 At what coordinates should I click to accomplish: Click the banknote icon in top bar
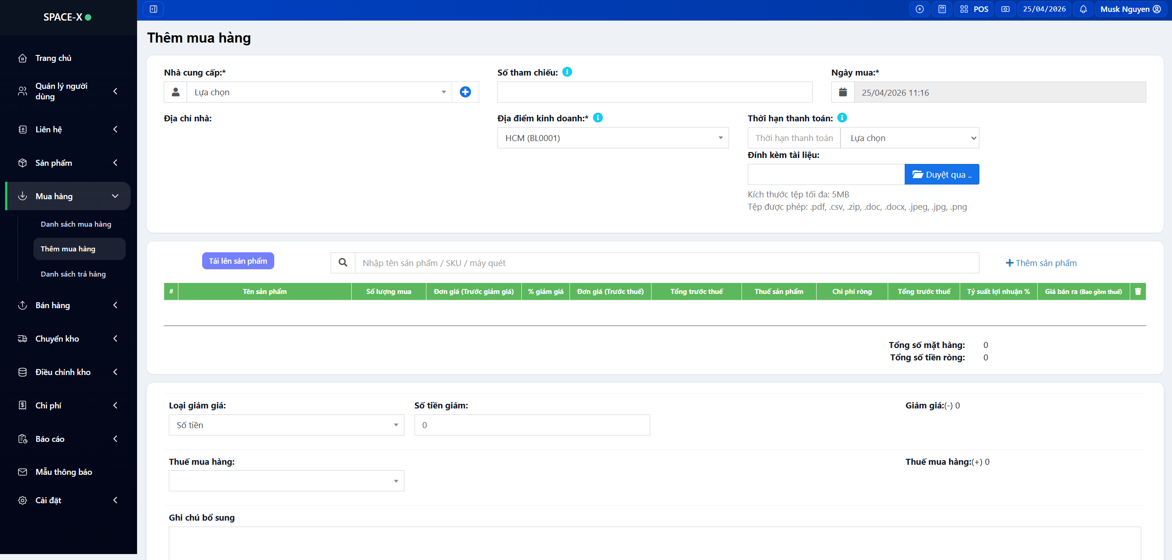1005,9
